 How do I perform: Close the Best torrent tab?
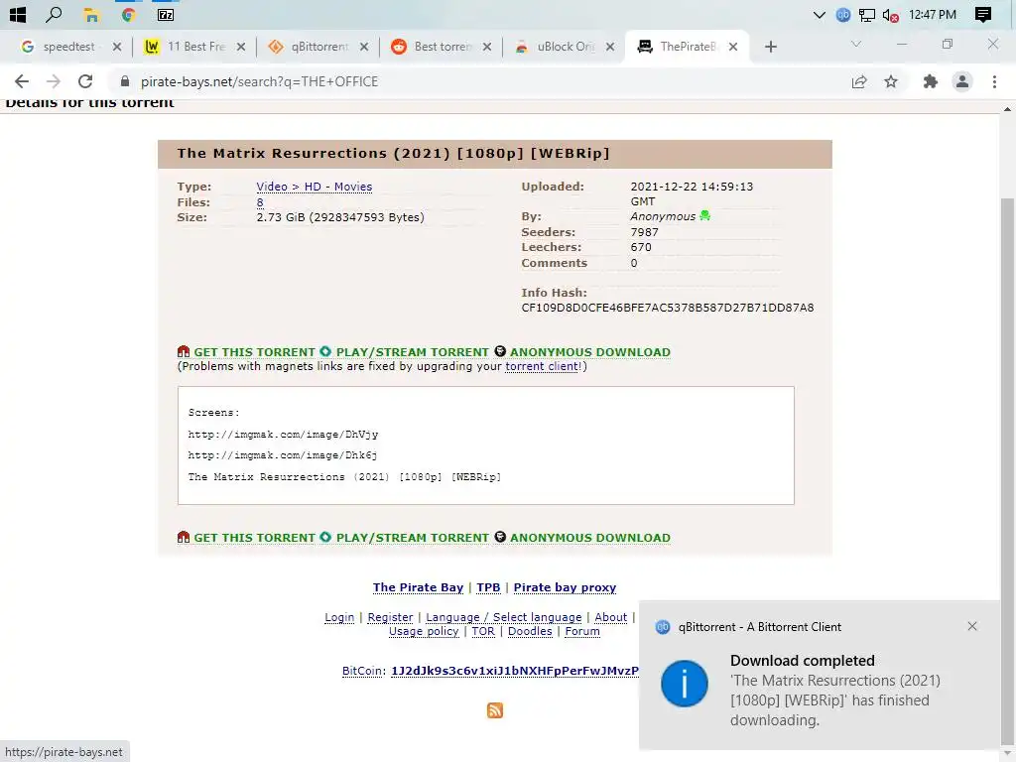coord(486,47)
